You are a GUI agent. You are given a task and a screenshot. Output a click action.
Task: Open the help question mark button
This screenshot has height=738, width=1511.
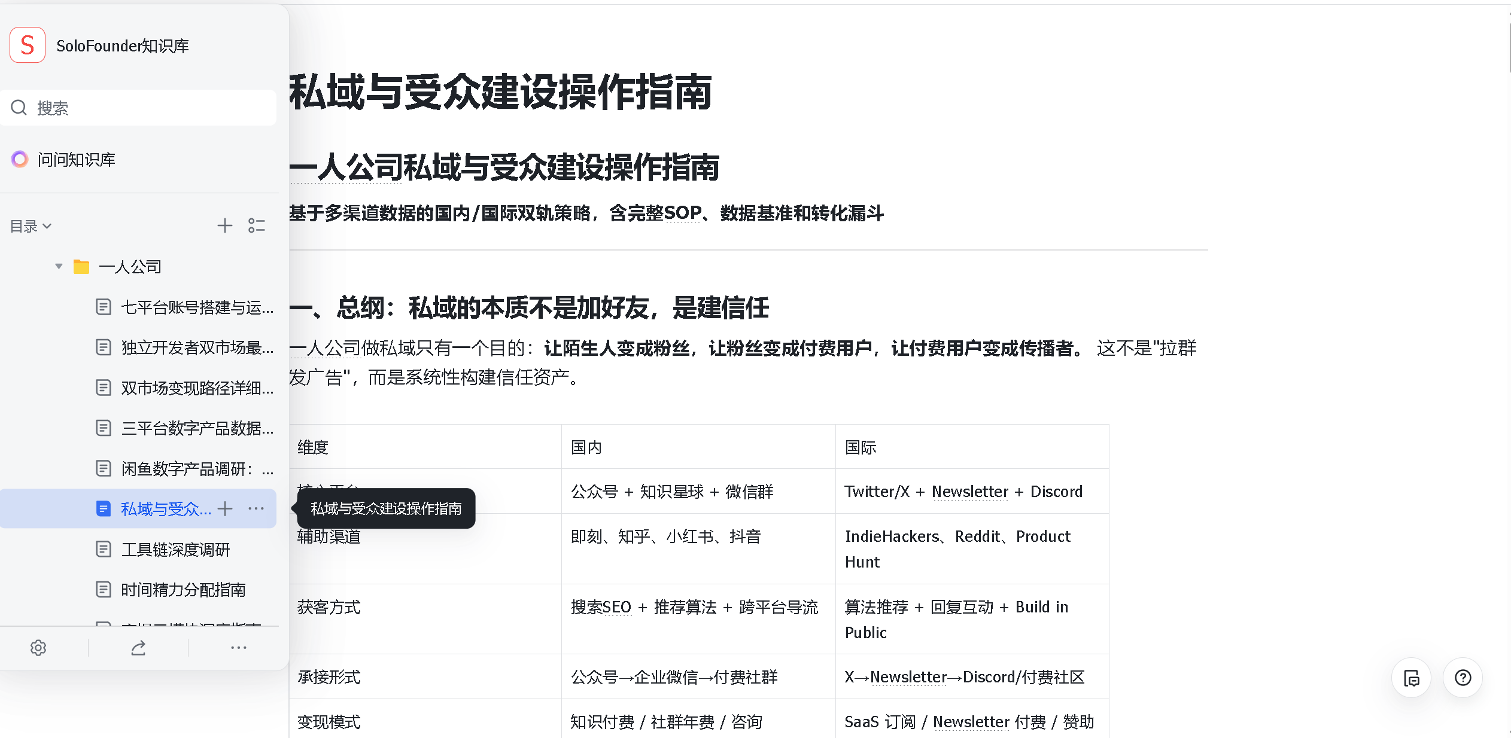pyautogui.click(x=1463, y=678)
